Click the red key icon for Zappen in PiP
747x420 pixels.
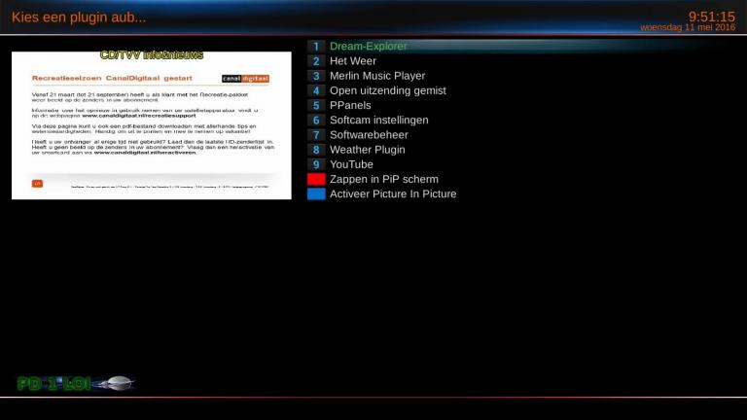tap(316, 179)
